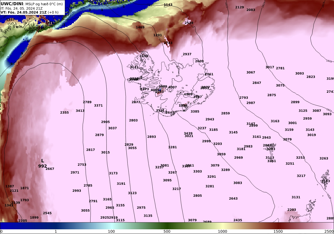Click the height value 3087
334x234 pixels.
(317, 111)
